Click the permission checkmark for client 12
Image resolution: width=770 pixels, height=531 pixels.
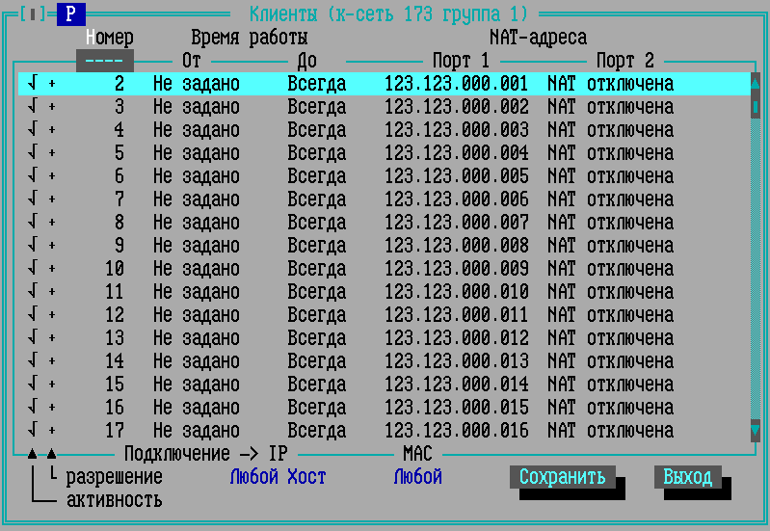[x=33, y=315]
